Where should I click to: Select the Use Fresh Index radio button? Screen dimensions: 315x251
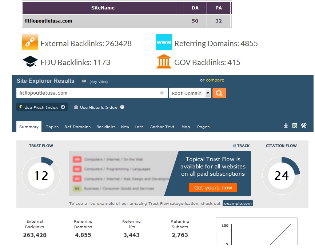(63, 107)
